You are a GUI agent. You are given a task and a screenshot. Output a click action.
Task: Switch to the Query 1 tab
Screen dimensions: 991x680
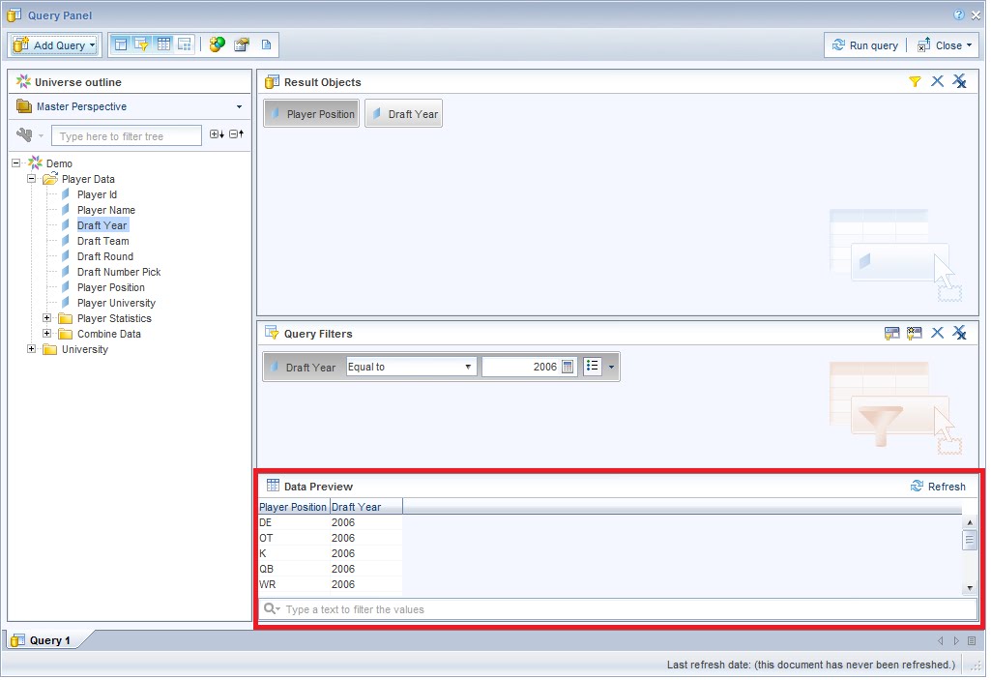[45, 639]
